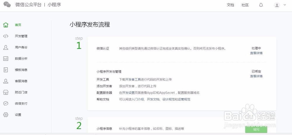Open 文档 in the top navigation
The height and width of the screenshot is (135, 292).
230,5
